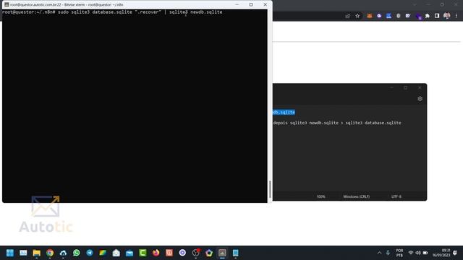Open the colorful pentagon app in taskbar
Image resolution: width=463 pixels, height=260 pixels.
click(x=209, y=253)
